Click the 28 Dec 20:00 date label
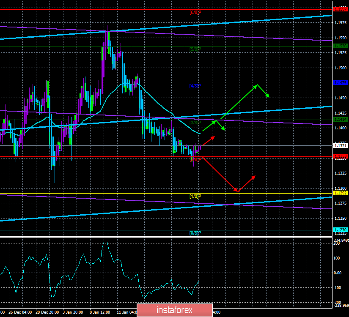 [x=47, y=312]
